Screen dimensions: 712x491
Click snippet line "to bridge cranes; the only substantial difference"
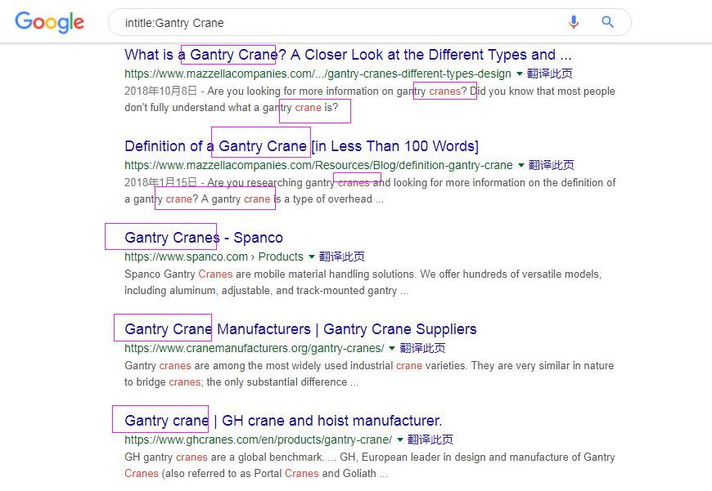(x=241, y=382)
